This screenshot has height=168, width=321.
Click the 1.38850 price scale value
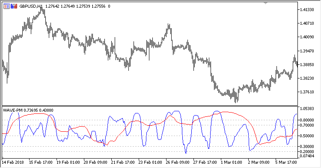(x=307, y=64)
